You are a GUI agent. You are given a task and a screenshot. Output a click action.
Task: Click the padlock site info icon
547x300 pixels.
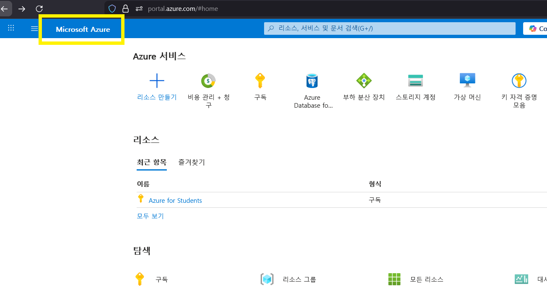click(125, 8)
